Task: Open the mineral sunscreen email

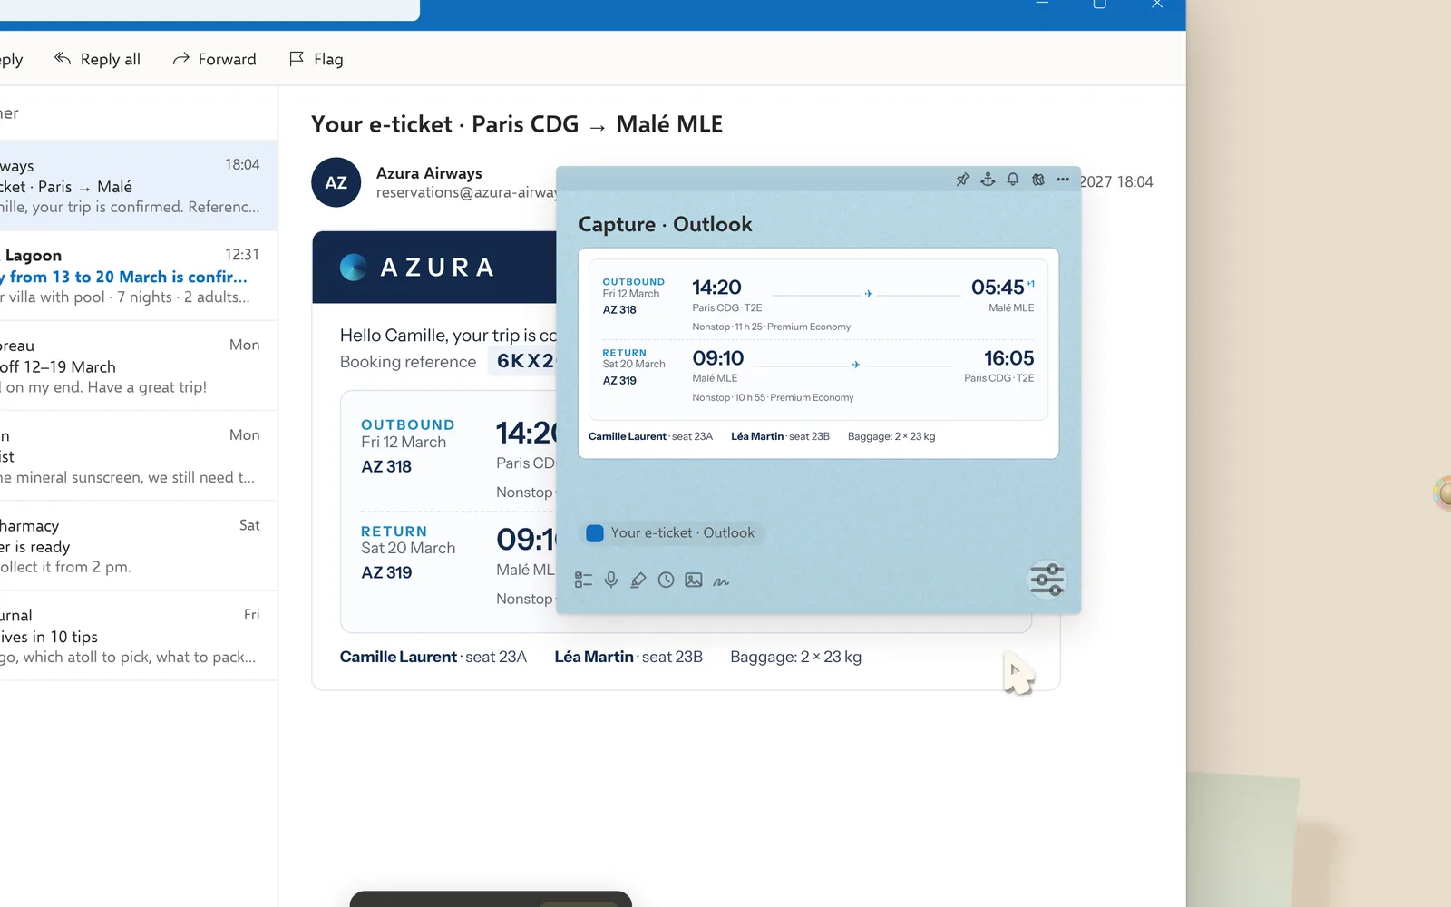Action: (139, 455)
